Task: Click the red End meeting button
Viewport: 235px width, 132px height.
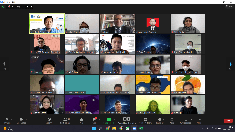Action: tap(228, 121)
